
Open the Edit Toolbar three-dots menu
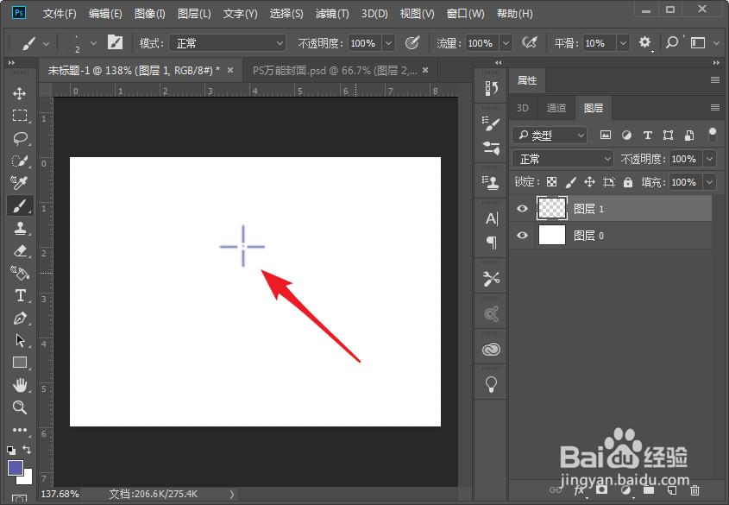[x=20, y=430]
